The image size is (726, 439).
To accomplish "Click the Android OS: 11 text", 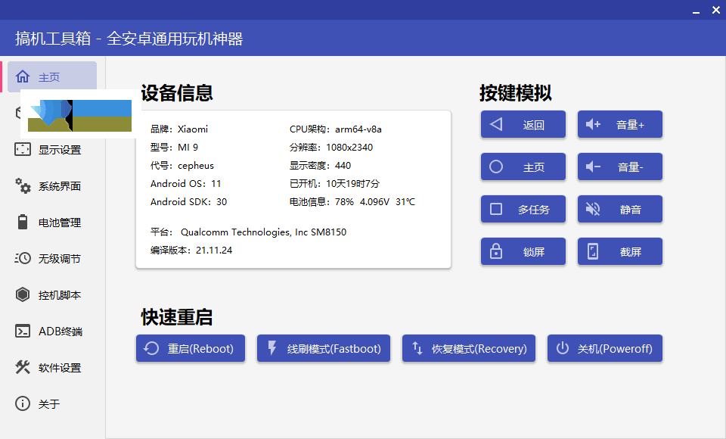I will (x=186, y=183).
